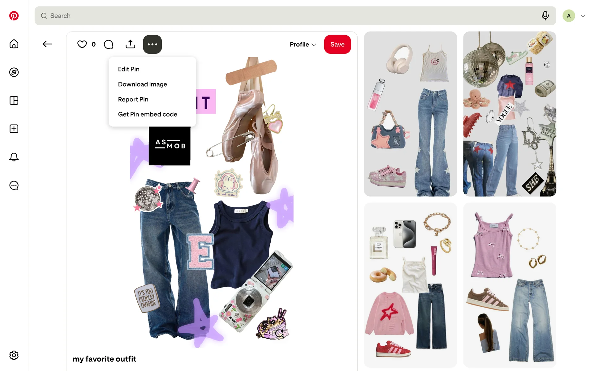Close the three-dots more options menu

click(153, 44)
